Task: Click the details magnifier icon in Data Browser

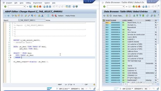Action: coord(107,16)
